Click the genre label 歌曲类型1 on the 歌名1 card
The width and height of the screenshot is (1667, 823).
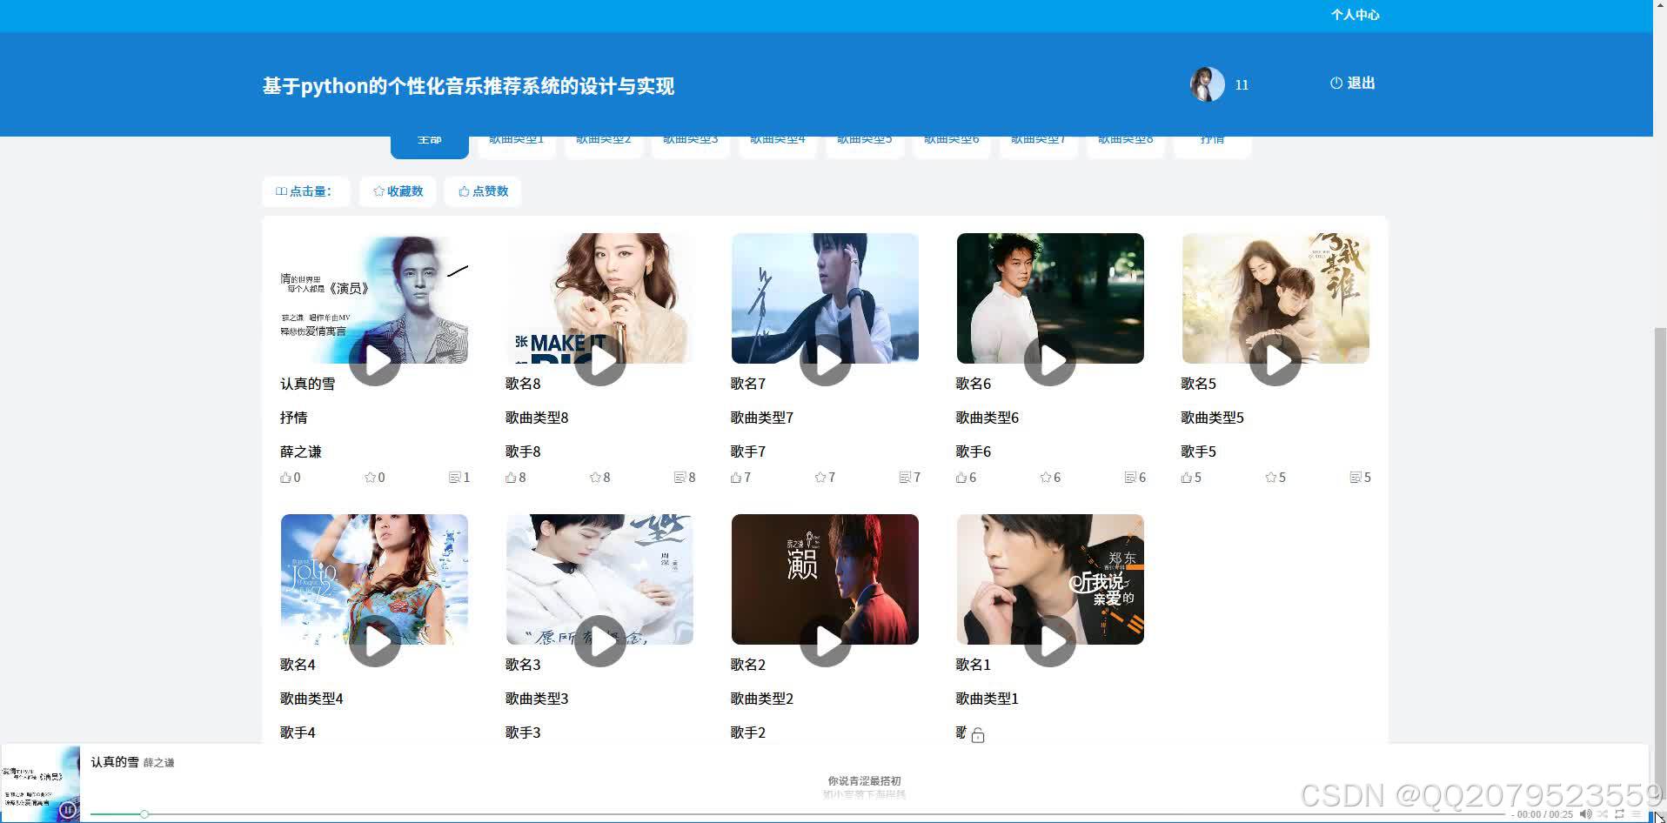coord(987,699)
